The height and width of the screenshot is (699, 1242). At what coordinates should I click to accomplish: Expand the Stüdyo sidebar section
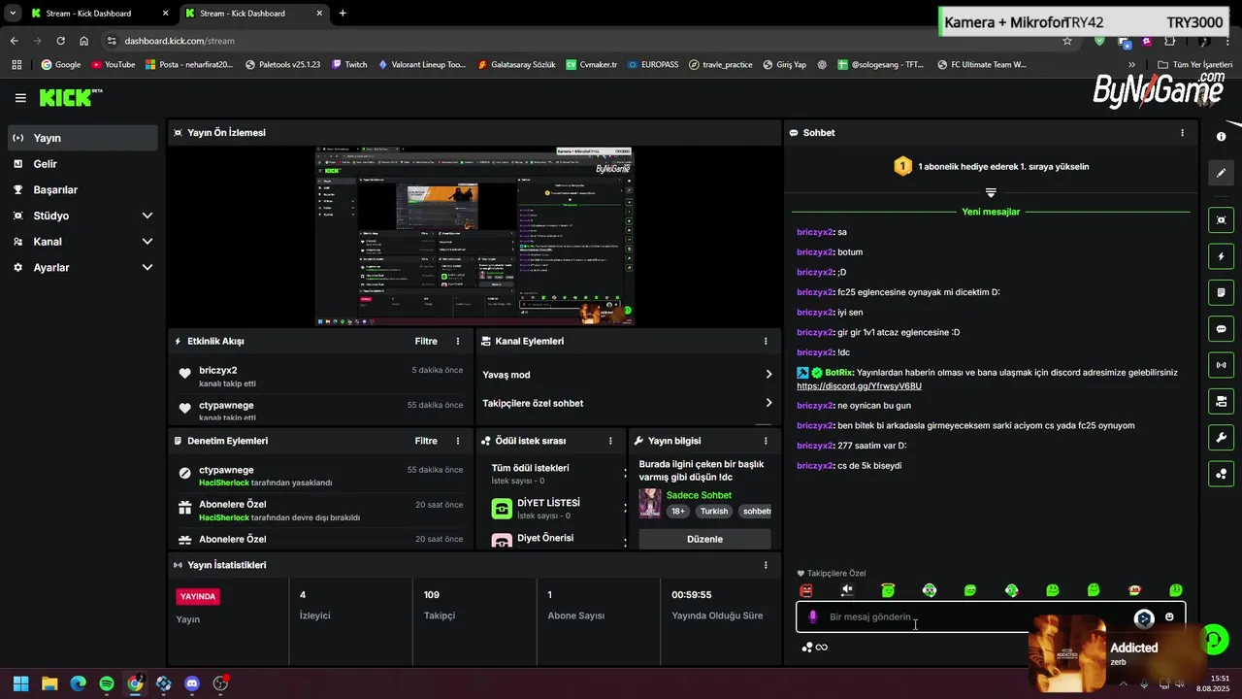147,216
